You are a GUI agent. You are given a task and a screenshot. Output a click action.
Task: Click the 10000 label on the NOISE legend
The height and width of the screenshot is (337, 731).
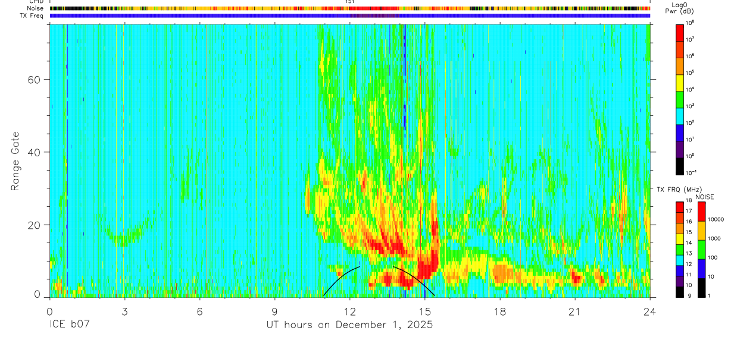(x=717, y=219)
